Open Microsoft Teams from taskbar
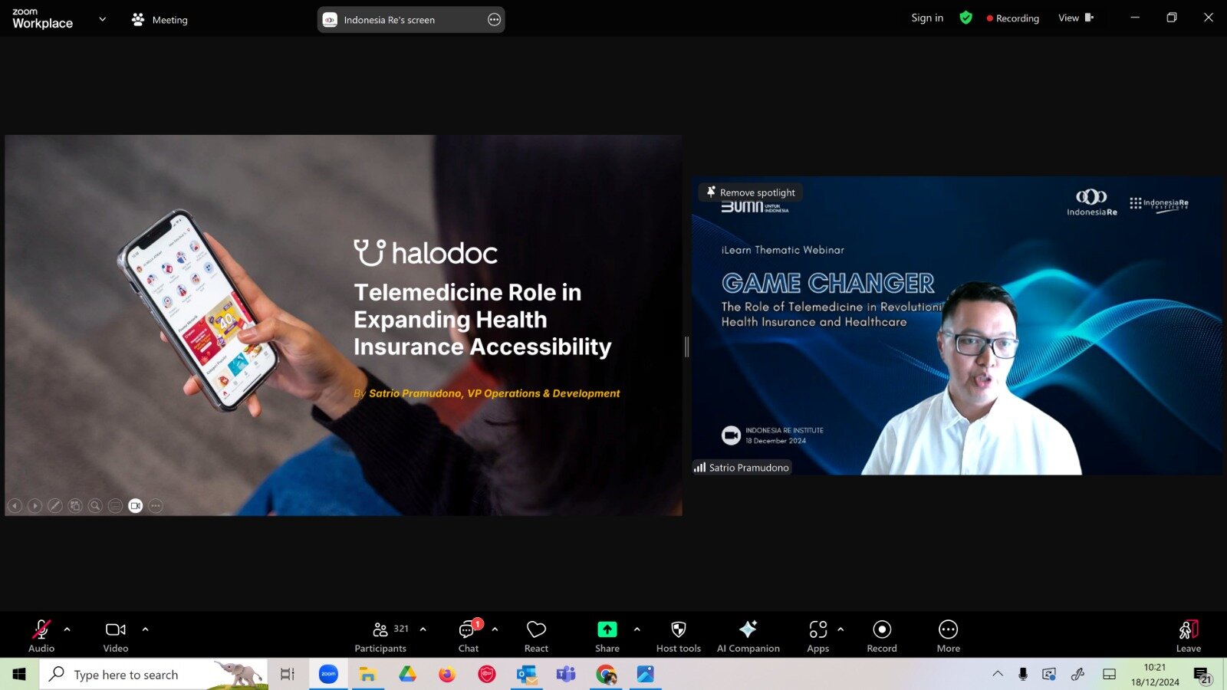The height and width of the screenshot is (690, 1227). pyautogui.click(x=566, y=675)
